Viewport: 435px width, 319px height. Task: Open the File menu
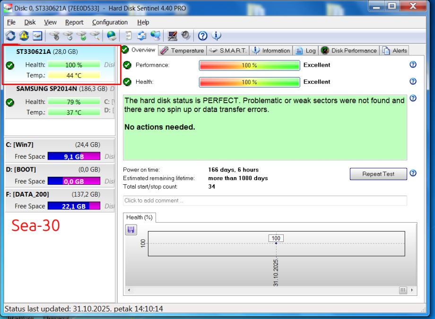point(11,22)
